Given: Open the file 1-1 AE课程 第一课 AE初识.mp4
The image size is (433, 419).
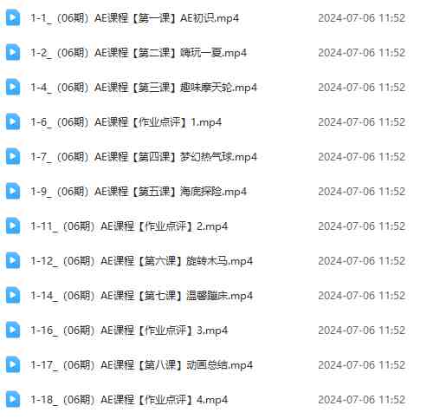Looking at the screenshot, I should pos(135,18).
